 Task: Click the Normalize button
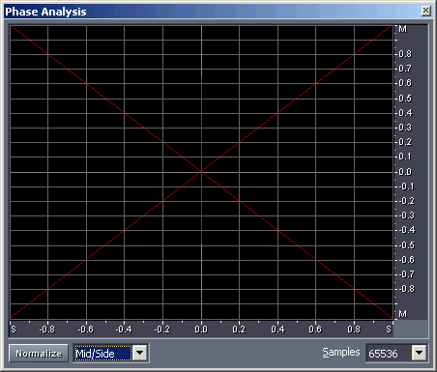point(39,354)
